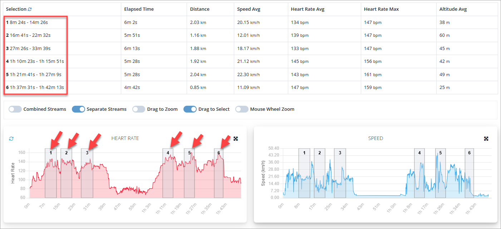
Task: Click the refresh icon next to Selection header
Action: pyautogui.click(x=30, y=9)
